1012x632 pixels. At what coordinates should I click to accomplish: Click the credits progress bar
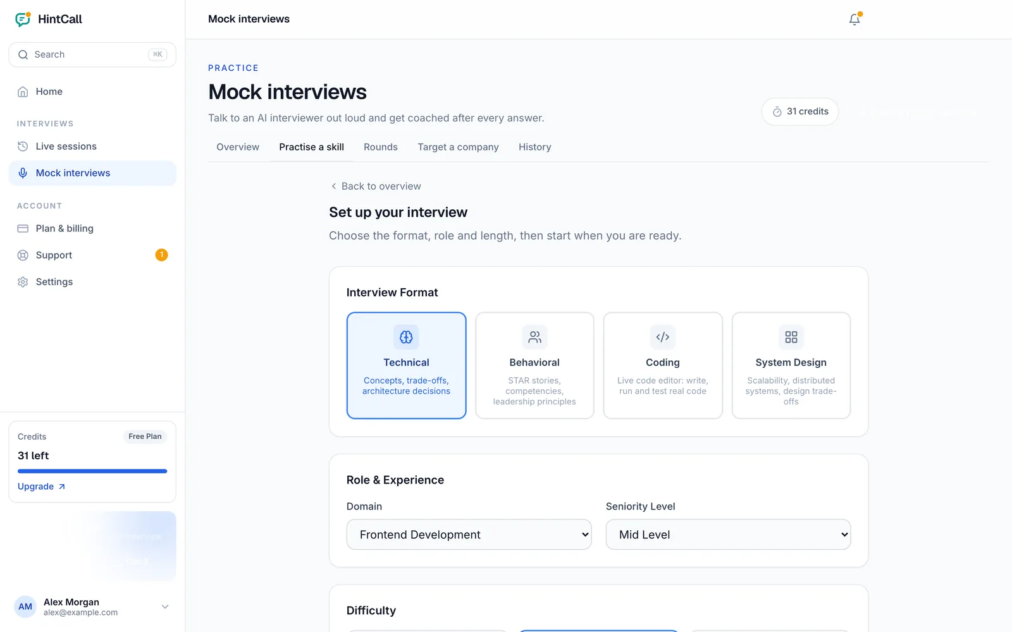click(92, 471)
